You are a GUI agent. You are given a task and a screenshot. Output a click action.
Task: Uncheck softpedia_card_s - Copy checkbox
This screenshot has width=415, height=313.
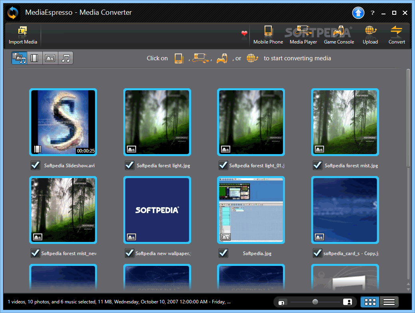tap(317, 253)
